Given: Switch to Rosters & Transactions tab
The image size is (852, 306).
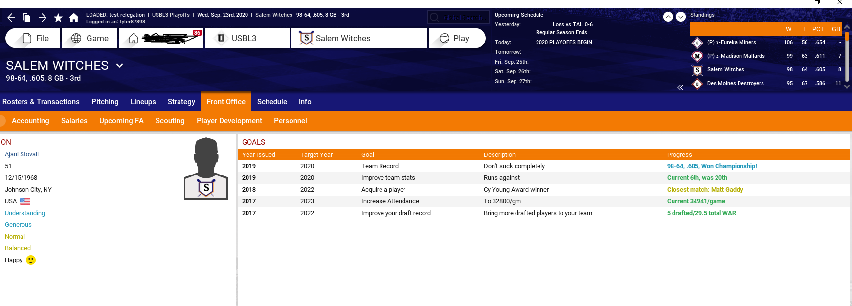Looking at the screenshot, I should point(41,102).
